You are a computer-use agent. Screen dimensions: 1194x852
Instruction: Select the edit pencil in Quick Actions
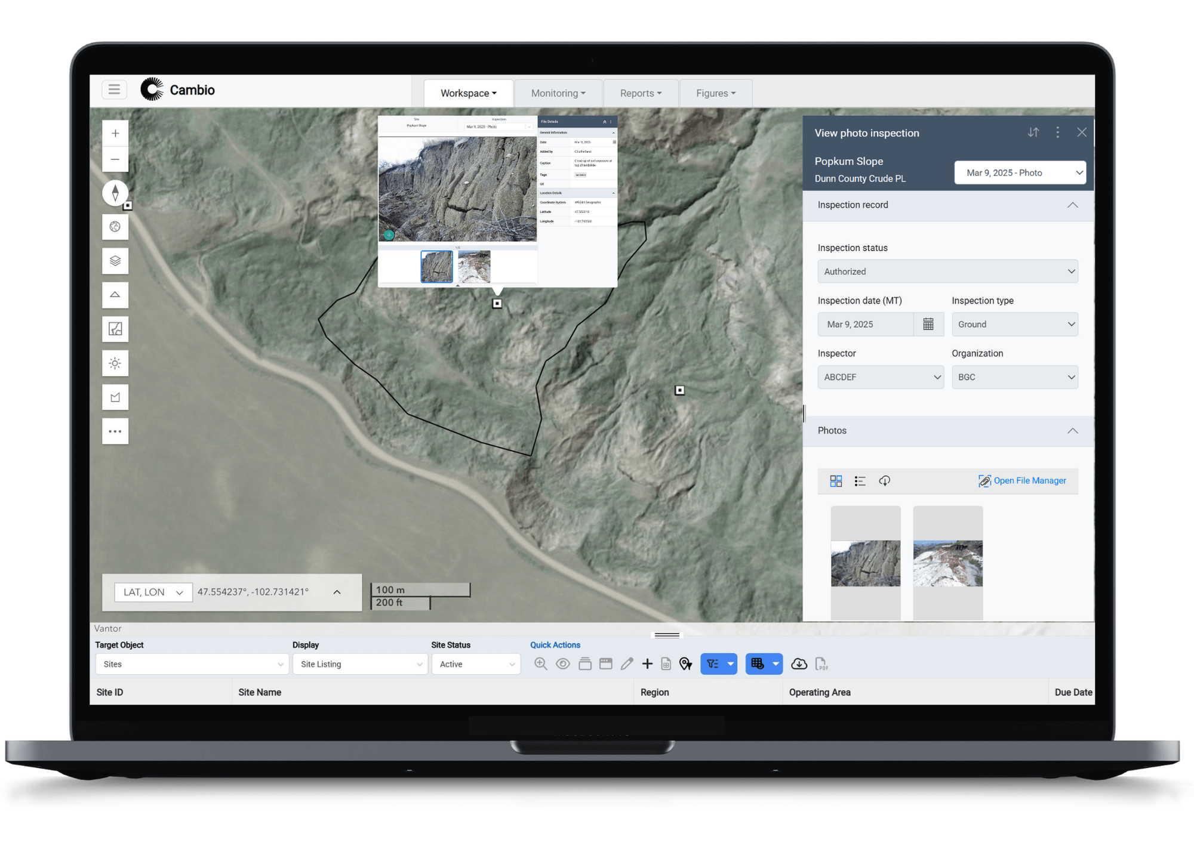coord(627,663)
